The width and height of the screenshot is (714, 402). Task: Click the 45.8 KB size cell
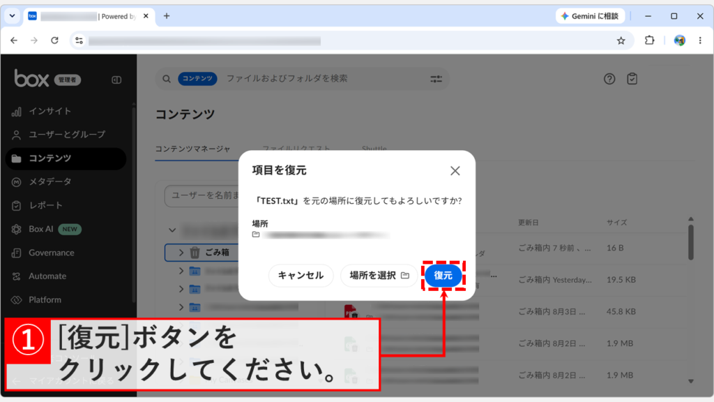click(621, 312)
